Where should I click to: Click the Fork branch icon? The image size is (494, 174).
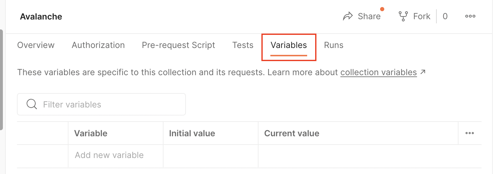point(403,16)
